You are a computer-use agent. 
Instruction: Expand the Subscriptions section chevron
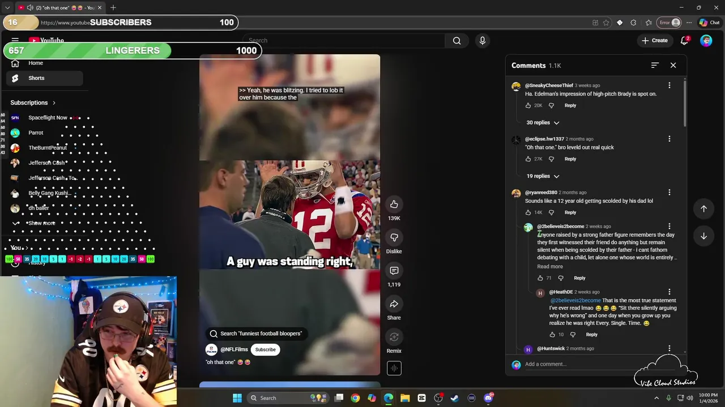click(54, 103)
